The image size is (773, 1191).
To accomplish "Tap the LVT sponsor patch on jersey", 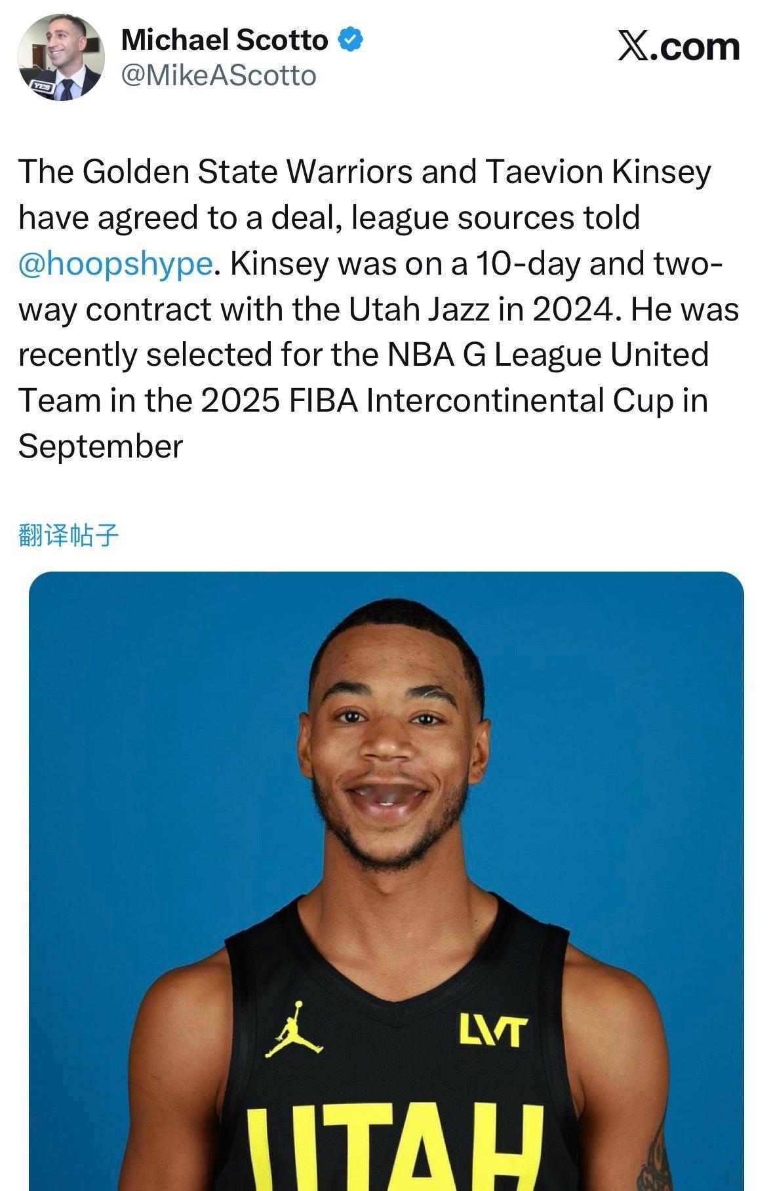I will point(492,1031).
